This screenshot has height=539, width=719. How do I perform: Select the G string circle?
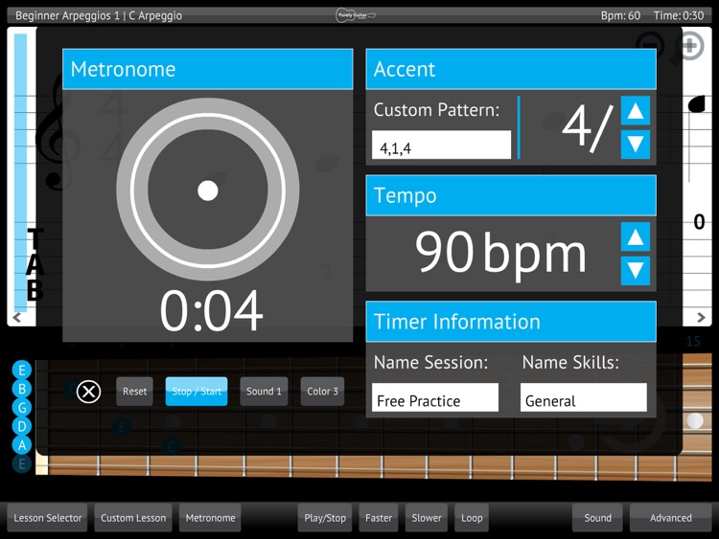click(21, 408)
